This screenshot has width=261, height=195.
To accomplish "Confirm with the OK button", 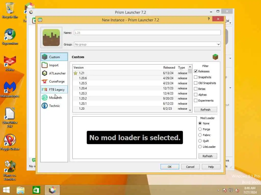I will tap(170, 167).
